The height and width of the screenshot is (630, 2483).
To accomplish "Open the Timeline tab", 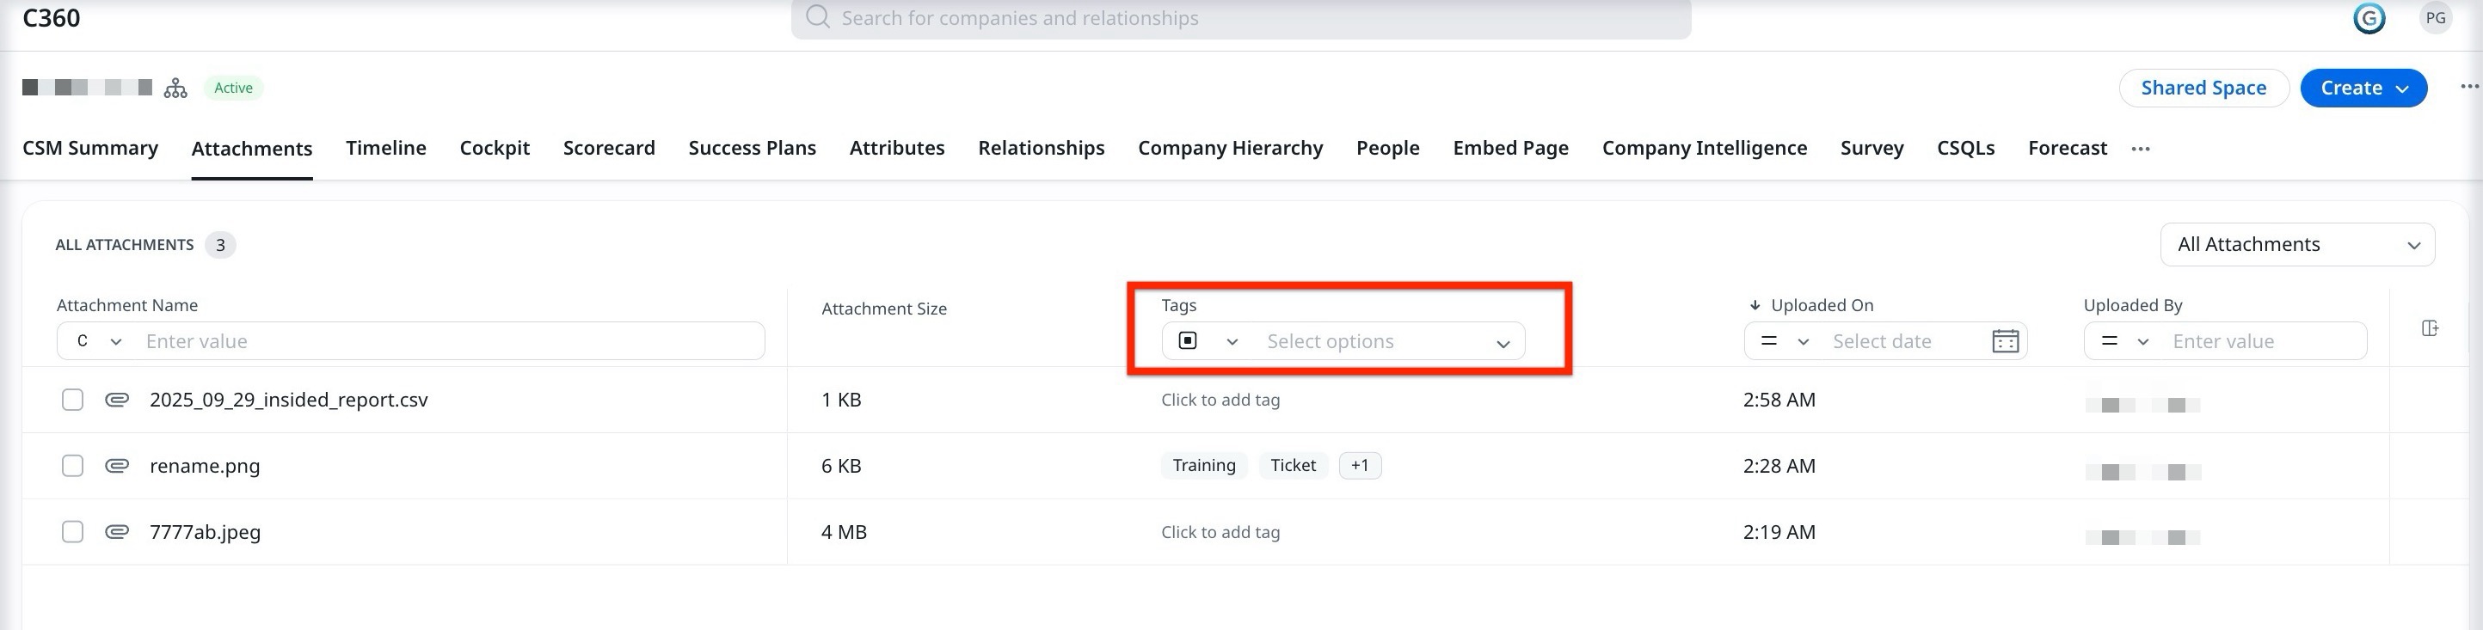I will pyautogui.click(x=385, y=149).
